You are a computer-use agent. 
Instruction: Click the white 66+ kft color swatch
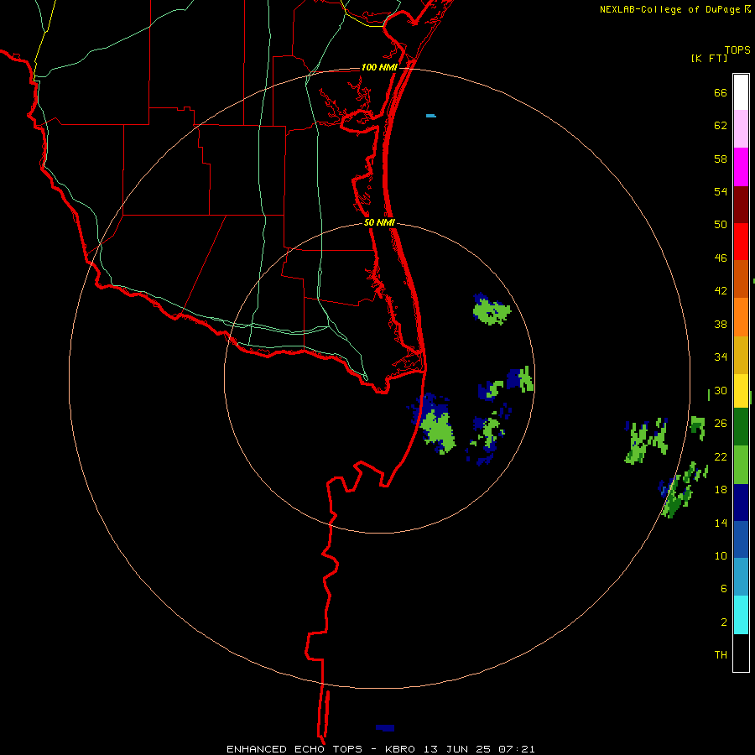click(741, 92)
